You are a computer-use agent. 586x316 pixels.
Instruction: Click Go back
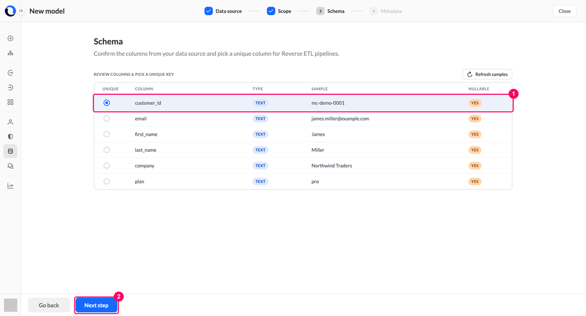click(49, 305)
